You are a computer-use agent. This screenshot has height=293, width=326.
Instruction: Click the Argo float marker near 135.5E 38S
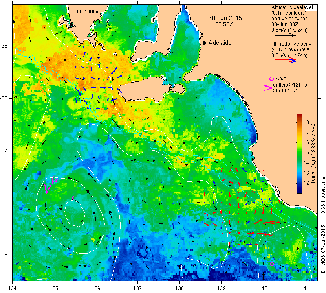[x=73, y=198]
